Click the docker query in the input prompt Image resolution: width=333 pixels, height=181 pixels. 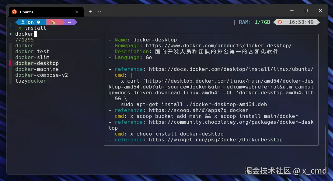click(24, 34)
